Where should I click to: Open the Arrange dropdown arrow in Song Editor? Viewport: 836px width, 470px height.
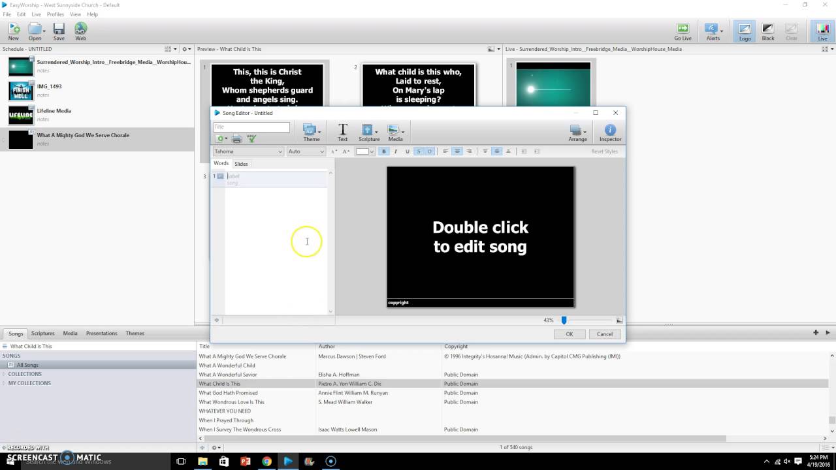(585, 131)
